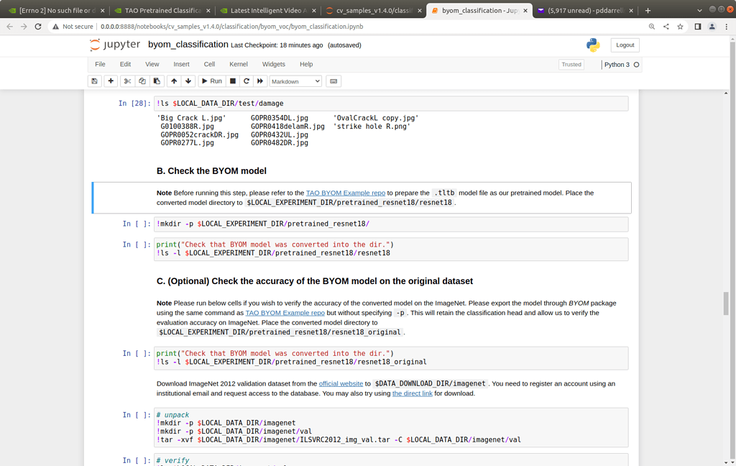Cut the selected cell with scissors icon
The width and height of the screenshot is (736, 466).
pyautogui.click(x=127, y=81)
